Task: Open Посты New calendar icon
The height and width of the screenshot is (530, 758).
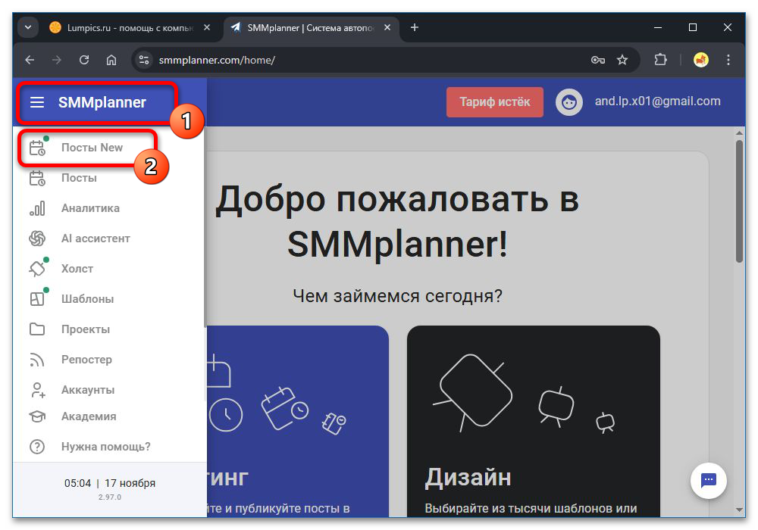Action: click(37, 148)
